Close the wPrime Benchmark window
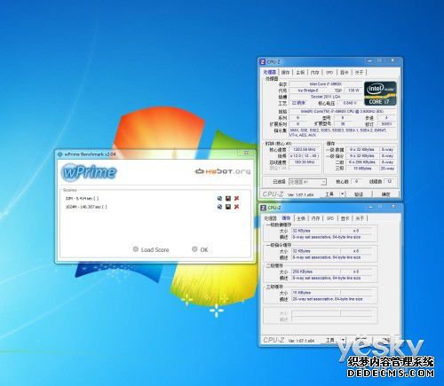The width and height of the screenshot is (444, 386). click(x=246, y=153)
